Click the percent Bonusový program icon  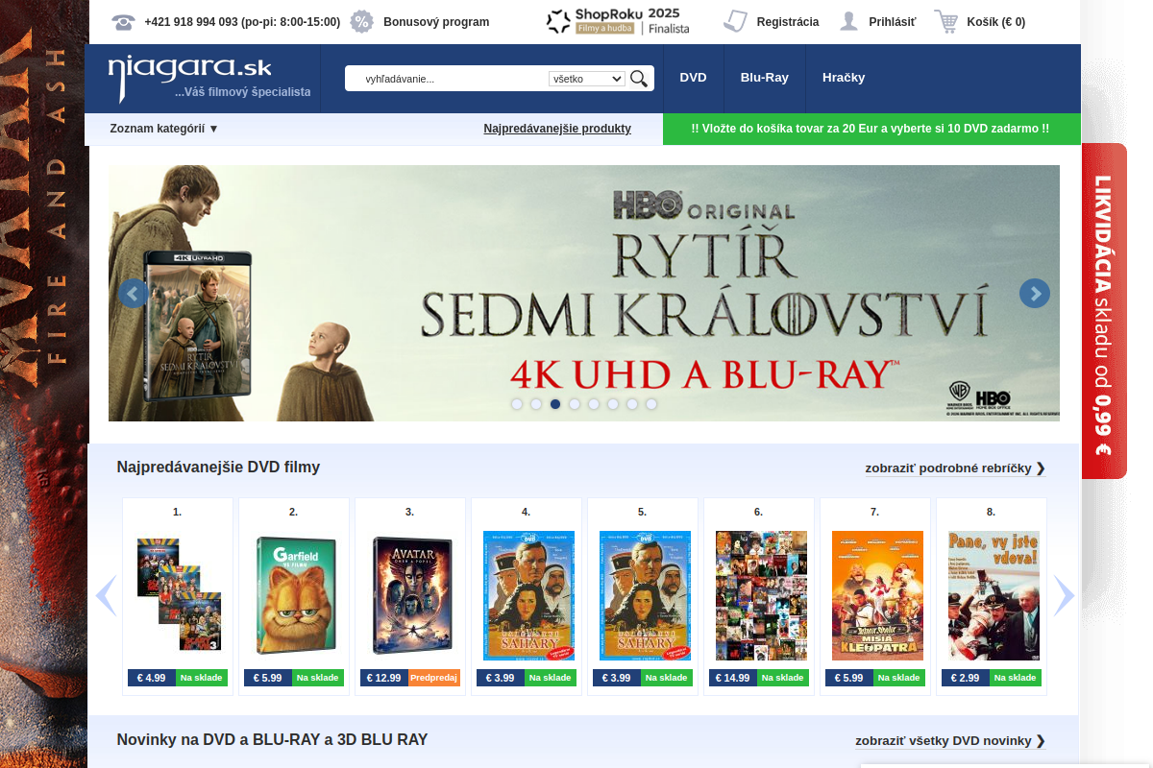(361, 21)
